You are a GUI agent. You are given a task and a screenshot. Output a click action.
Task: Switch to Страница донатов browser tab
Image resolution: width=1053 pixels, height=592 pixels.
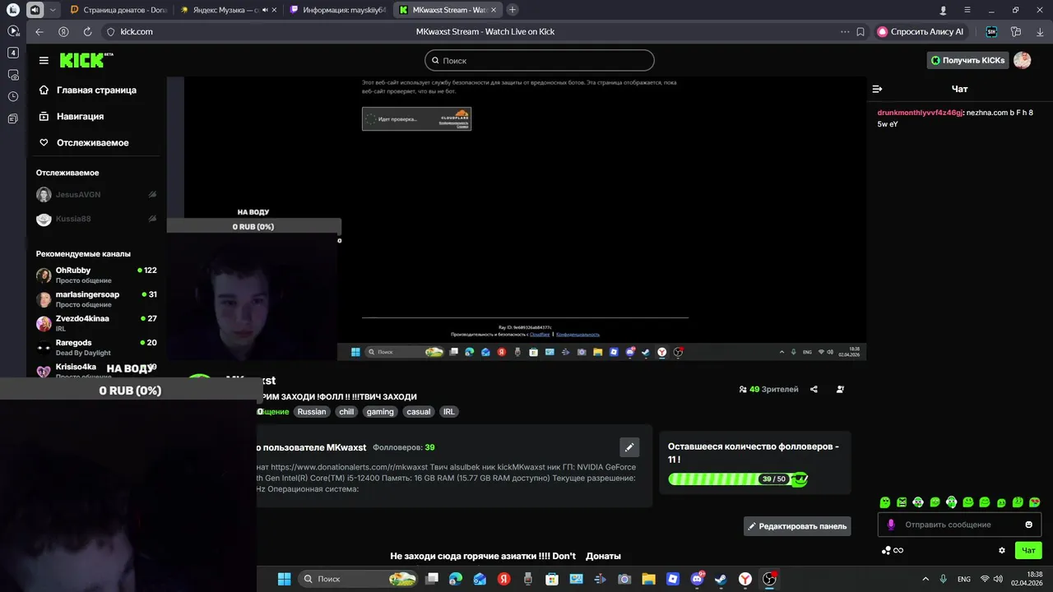click(x=118, y=10)
